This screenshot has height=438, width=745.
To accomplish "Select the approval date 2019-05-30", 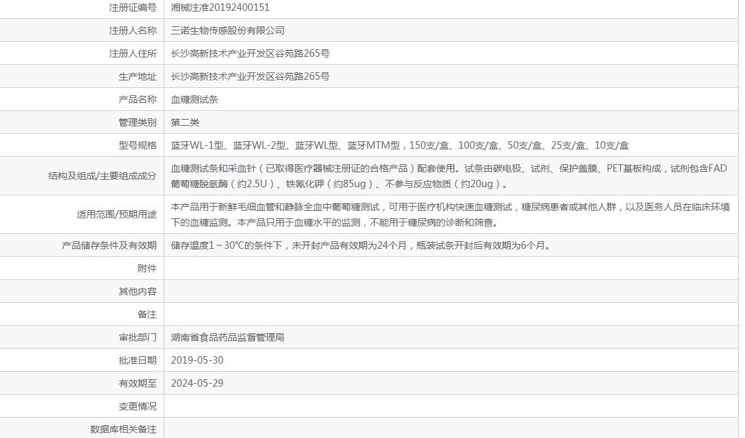I will click(x=197, y=361).
